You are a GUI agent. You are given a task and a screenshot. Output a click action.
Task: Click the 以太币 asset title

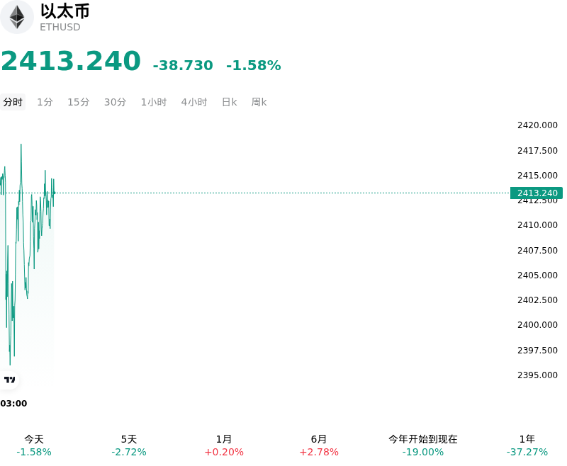65,11
